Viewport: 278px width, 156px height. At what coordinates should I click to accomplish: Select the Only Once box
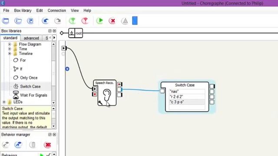tap(25, 78)
